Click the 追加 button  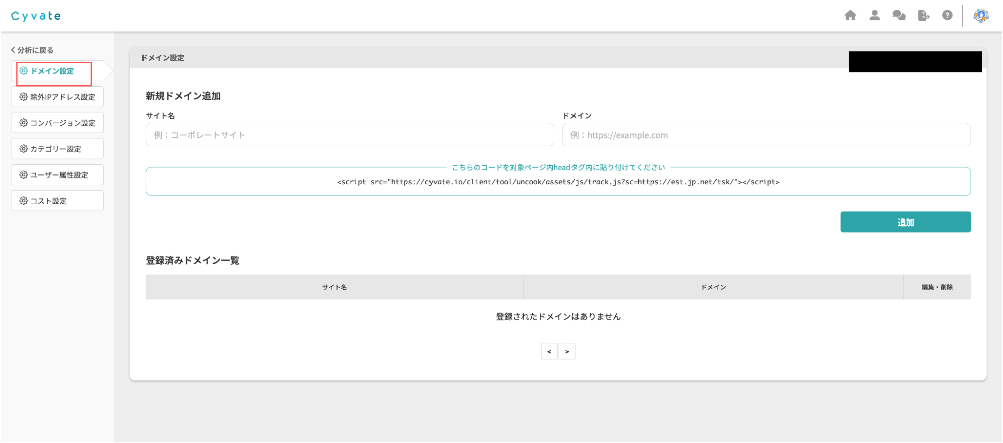(906, 222)
